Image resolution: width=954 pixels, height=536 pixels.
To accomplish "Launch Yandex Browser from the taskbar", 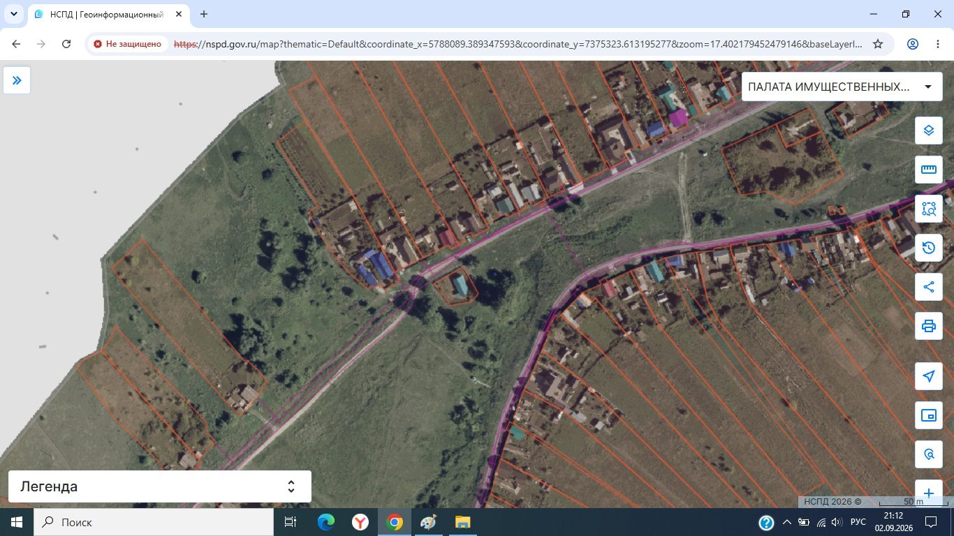I will [x=360, y=522].
